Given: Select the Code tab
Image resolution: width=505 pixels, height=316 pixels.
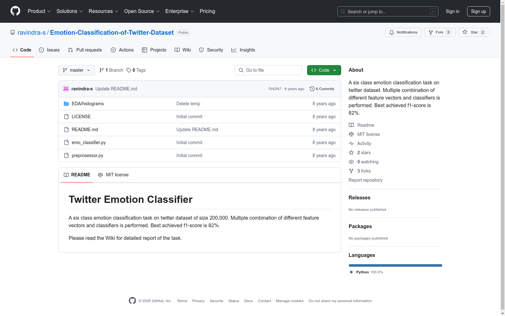Looking at the screenshot, I should point(22,50).
